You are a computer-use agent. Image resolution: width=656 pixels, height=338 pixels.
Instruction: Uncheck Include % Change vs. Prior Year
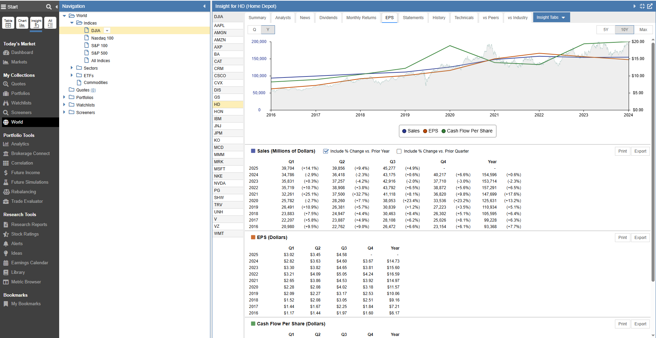(326, 151)
